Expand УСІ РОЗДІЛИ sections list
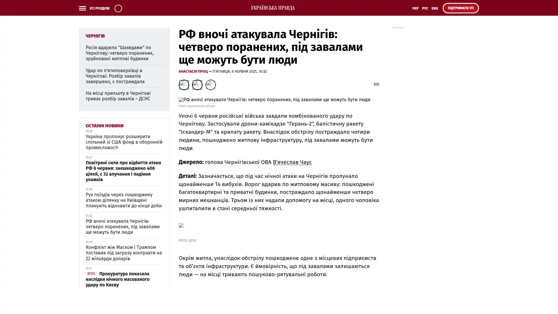The image size is (558, 314). [99, 8]
